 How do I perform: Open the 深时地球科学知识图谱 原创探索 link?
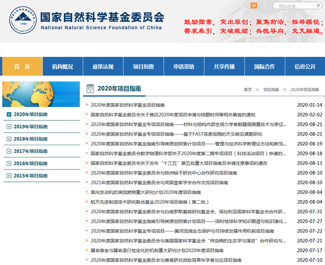pos(188,221)
